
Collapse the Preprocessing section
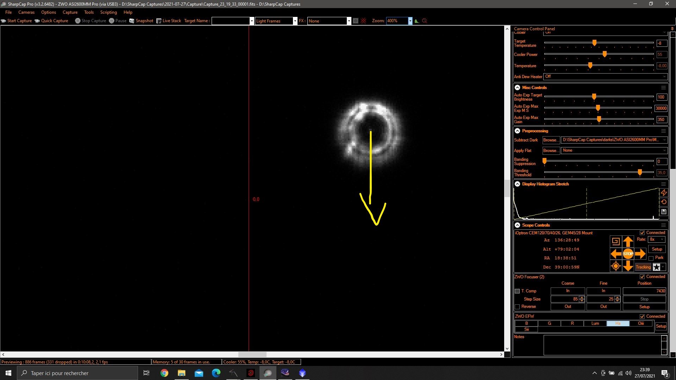[517, 131]
